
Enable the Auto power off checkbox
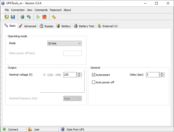(94, 82)
